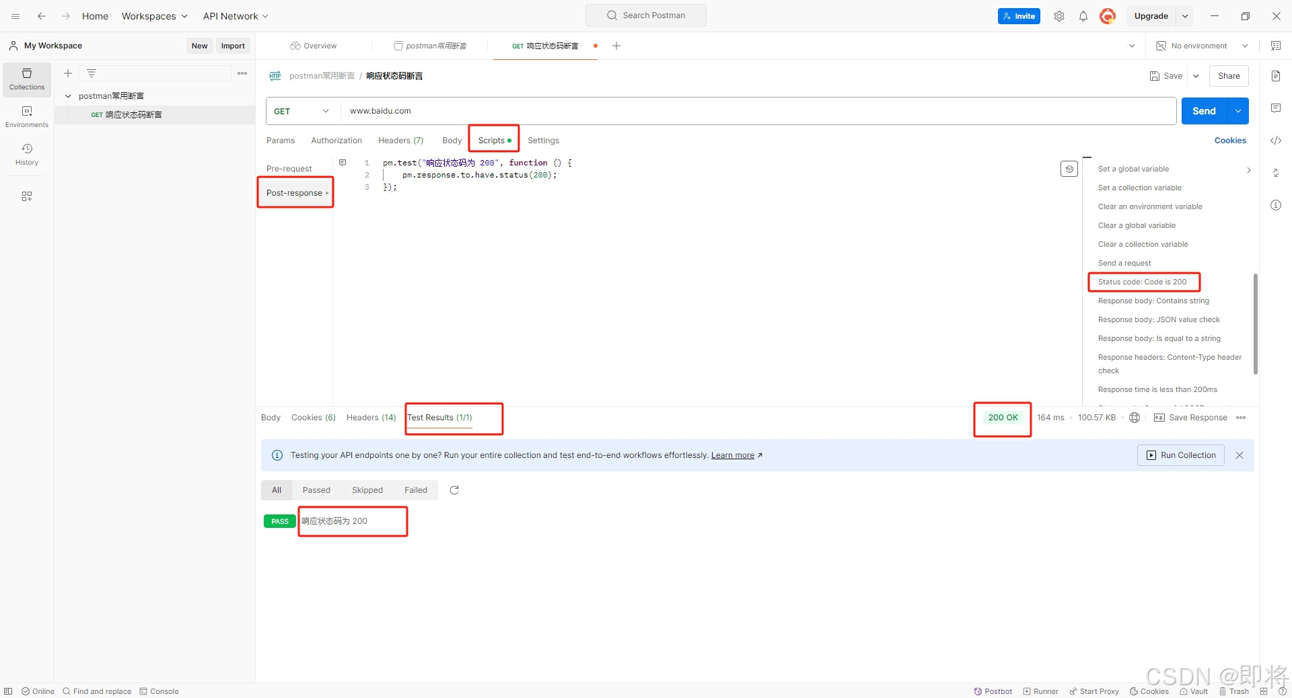Viewport: 1292px width, 698px height.
Task: Click Run Collection button
Action: (1181, 455)
